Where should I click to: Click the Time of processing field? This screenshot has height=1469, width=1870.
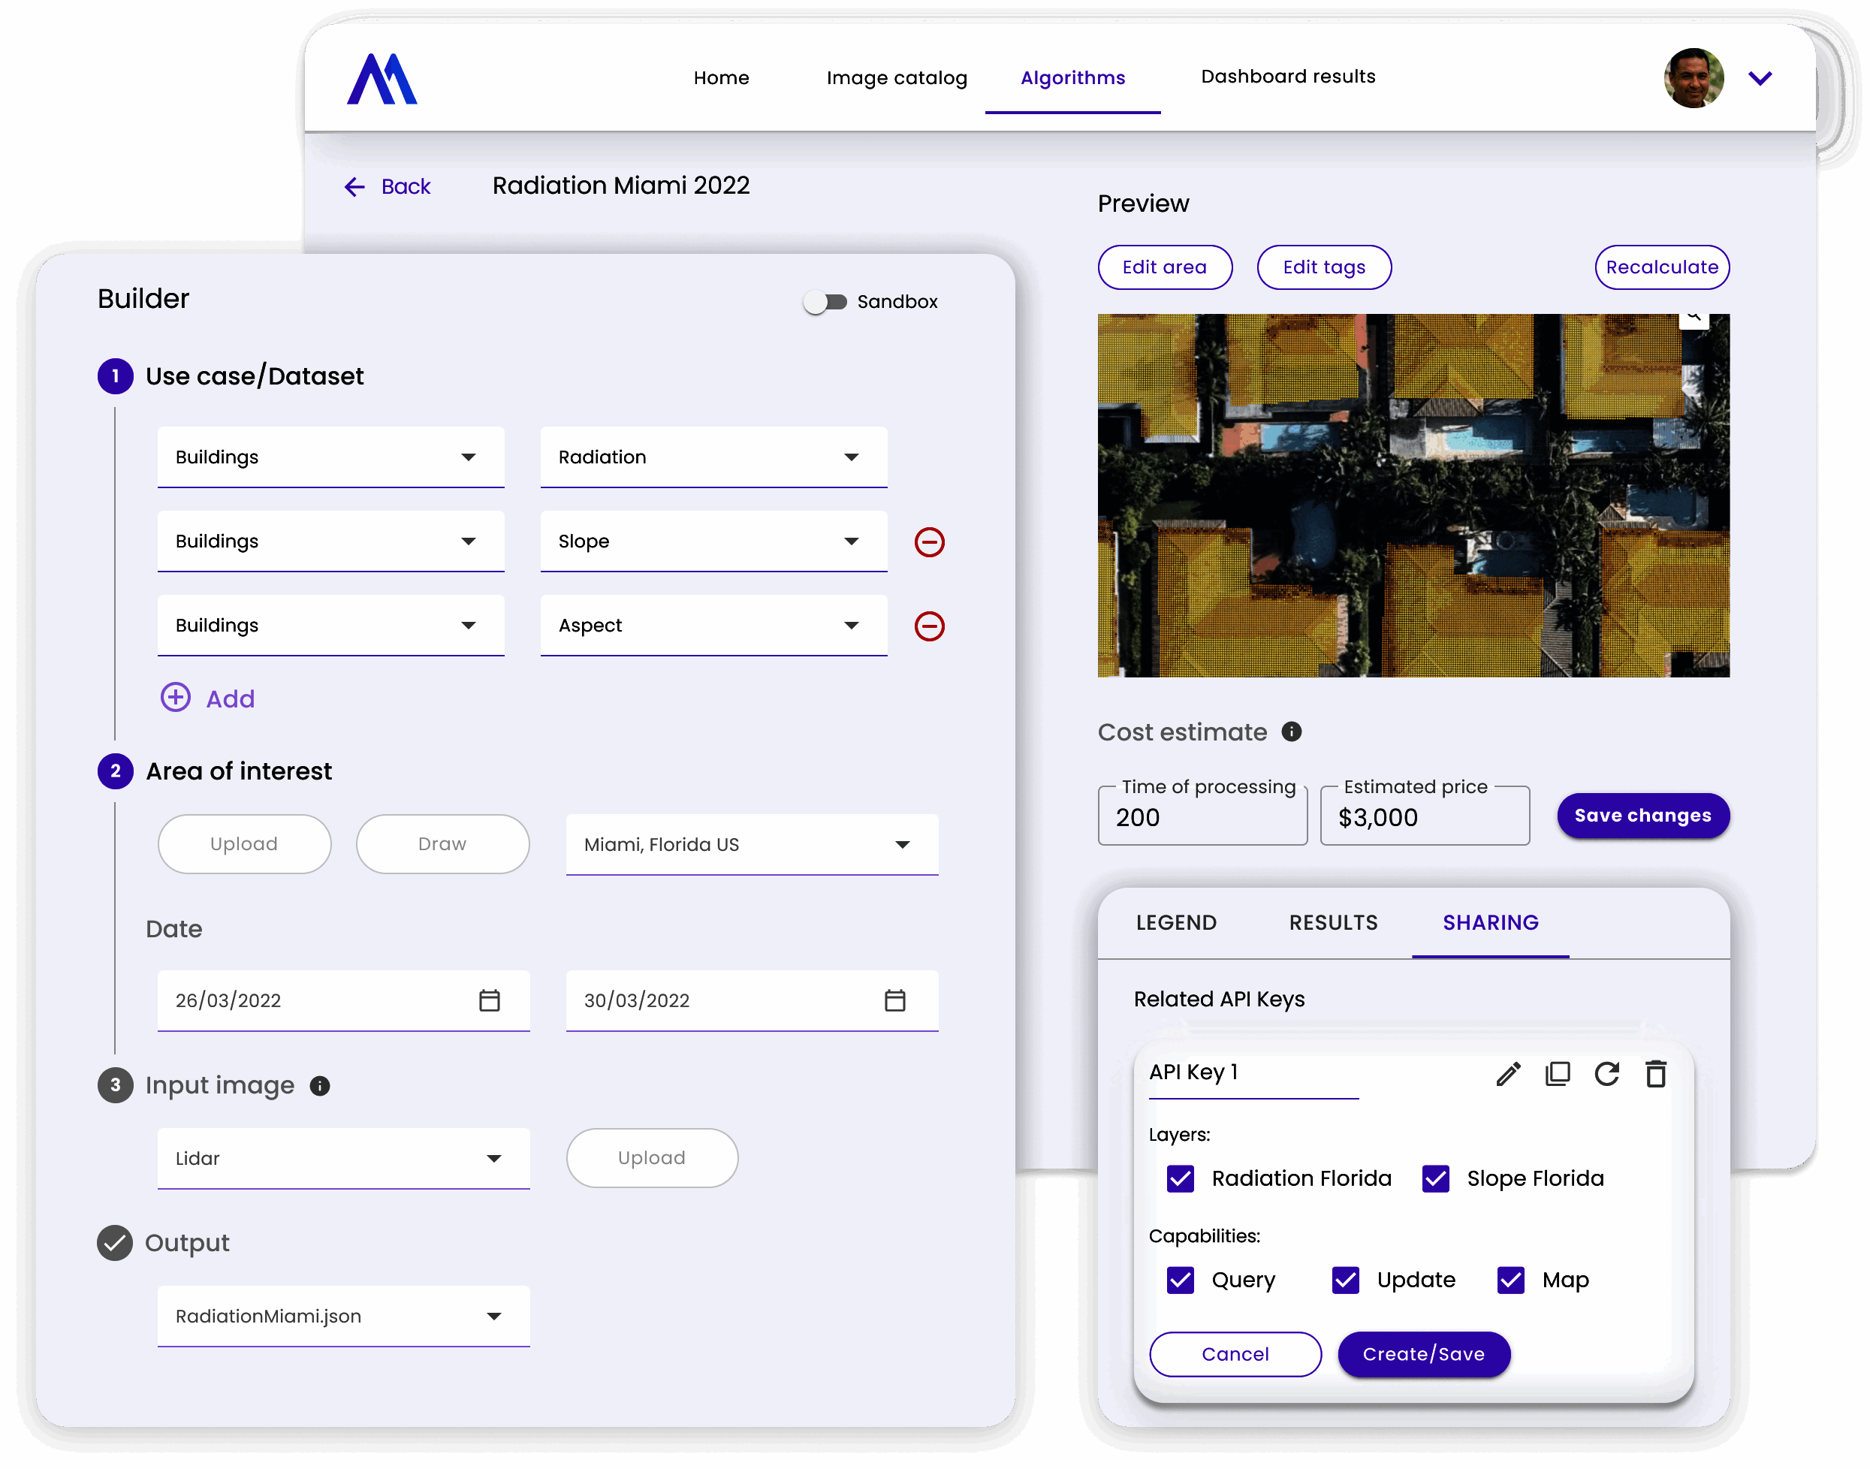pos(1202,817)
